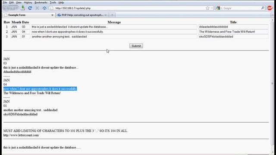Click row 1 Title field ddaadadddasdddddd
276x155 pixels.
(x=233, y=27)
